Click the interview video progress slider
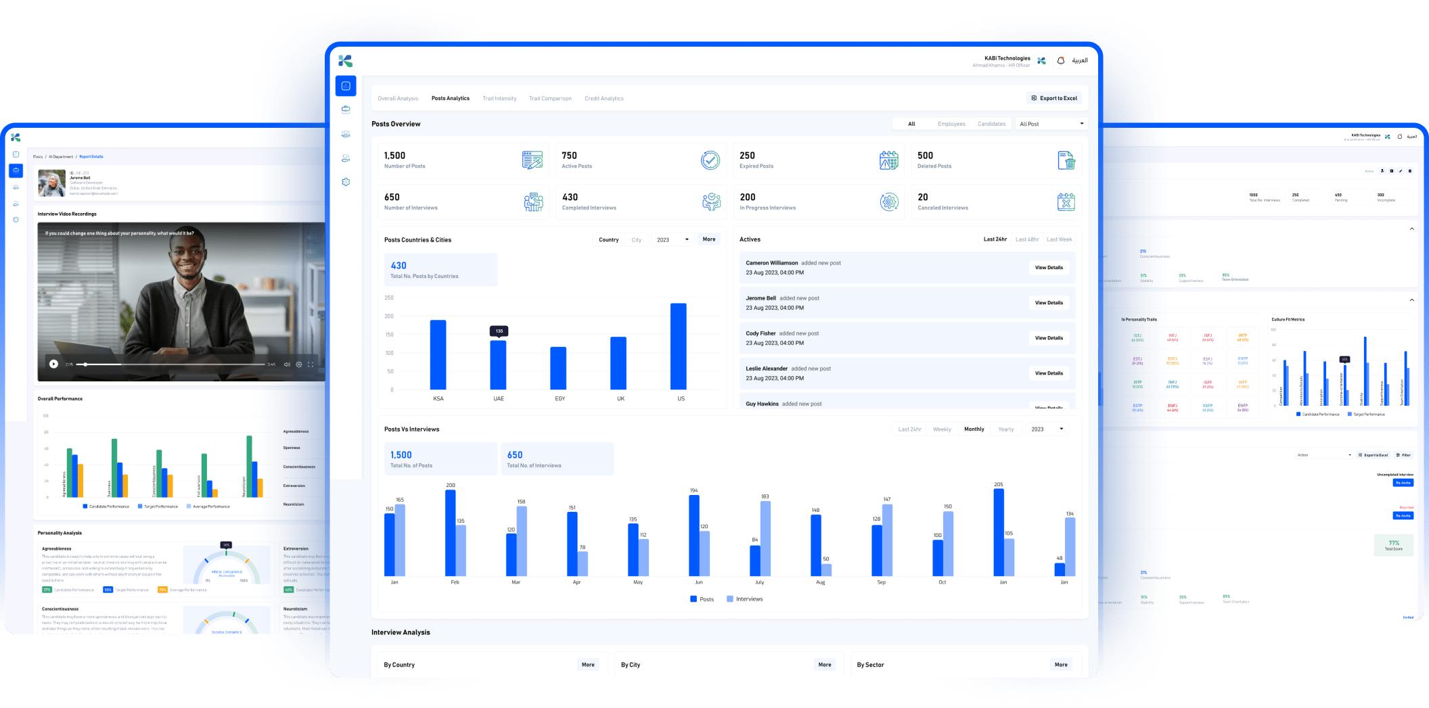 point(169,364)
